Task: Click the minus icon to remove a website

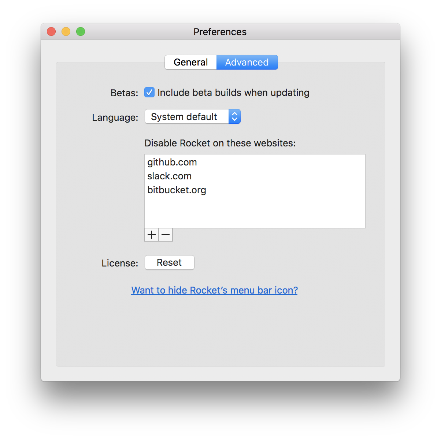Action: click(x=165, y=235)
